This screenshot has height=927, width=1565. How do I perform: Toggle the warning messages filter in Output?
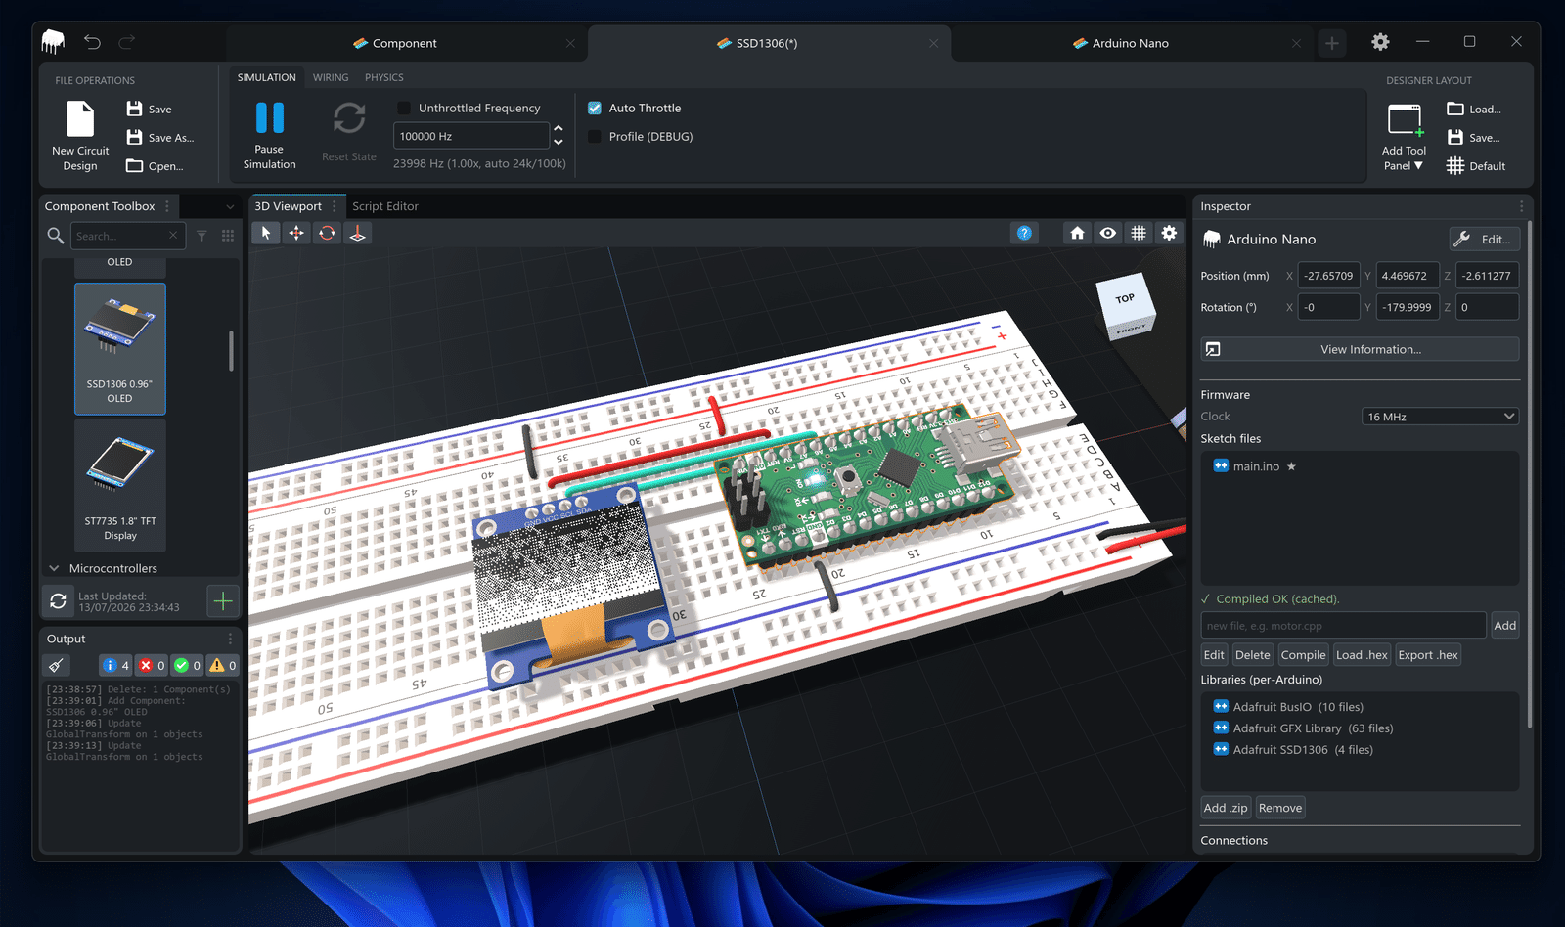(x=223, y=665)
